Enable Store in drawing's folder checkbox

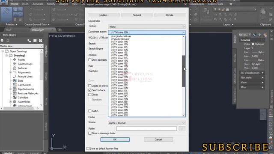[90, 133]
